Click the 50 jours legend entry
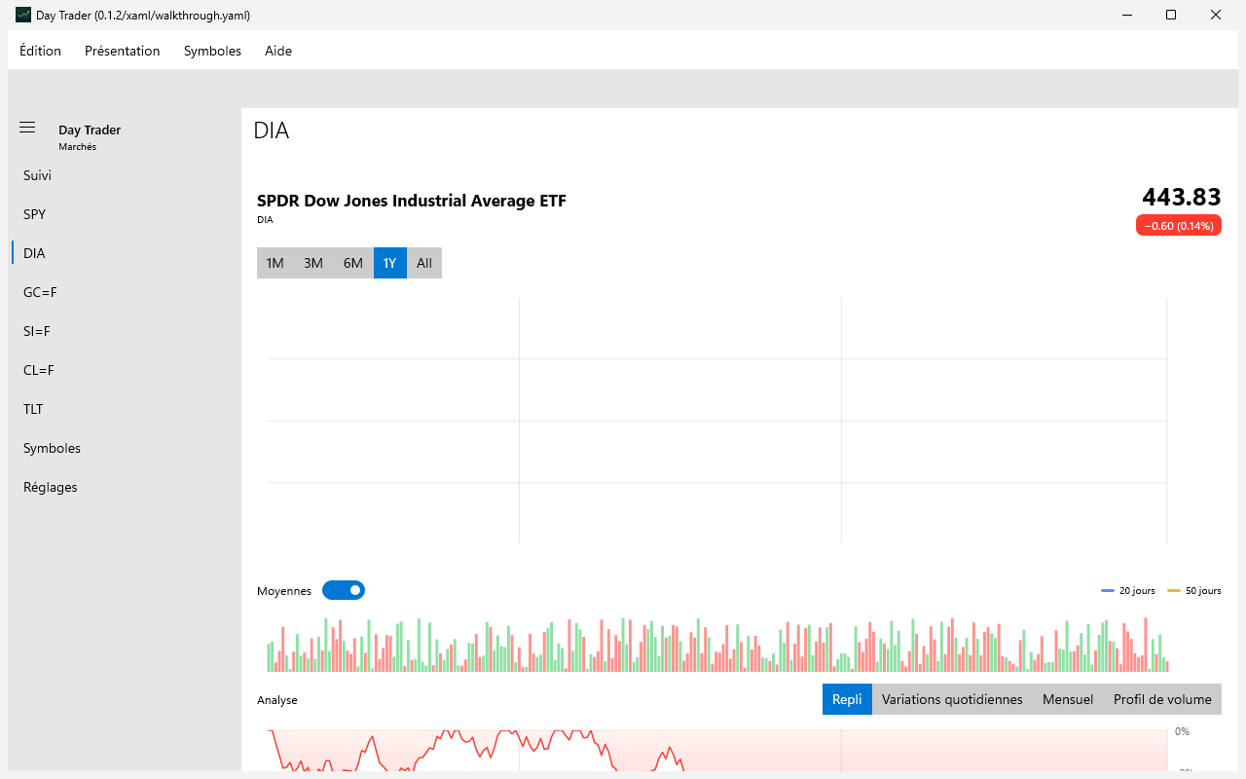 tap(1193, 591)
